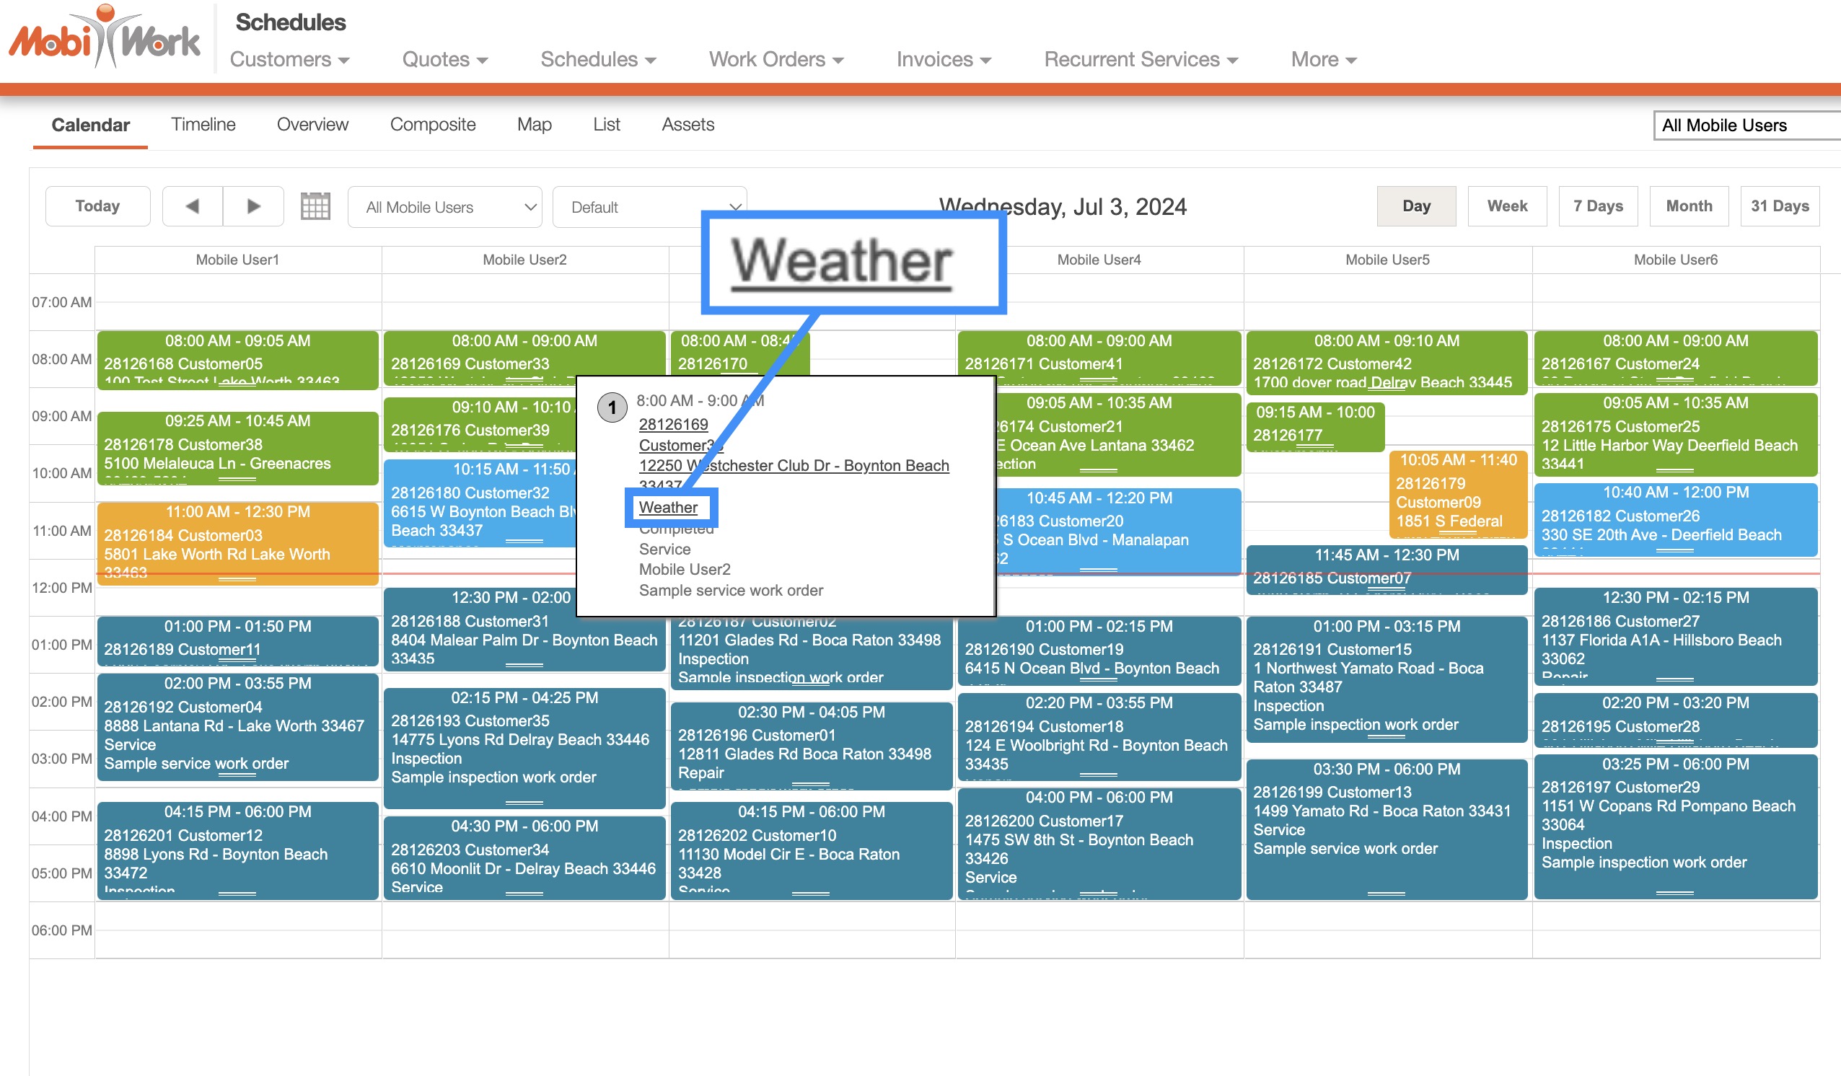The width and height of the screenshot is (1841, 1076).
Task: Open work order 28126169 link in popup
Action: 673,424
